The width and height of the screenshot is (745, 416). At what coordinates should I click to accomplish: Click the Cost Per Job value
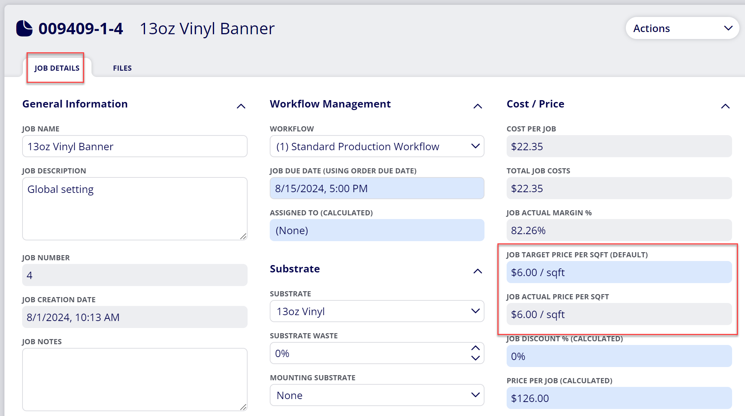tap(619, 146)
